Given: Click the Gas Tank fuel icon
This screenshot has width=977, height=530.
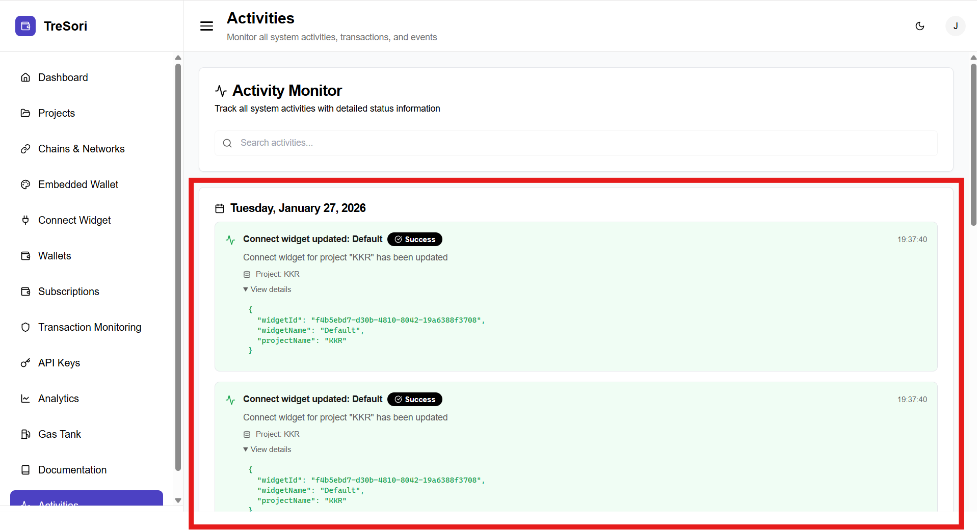Looking at the screenshot, I should tap(25, 434).
